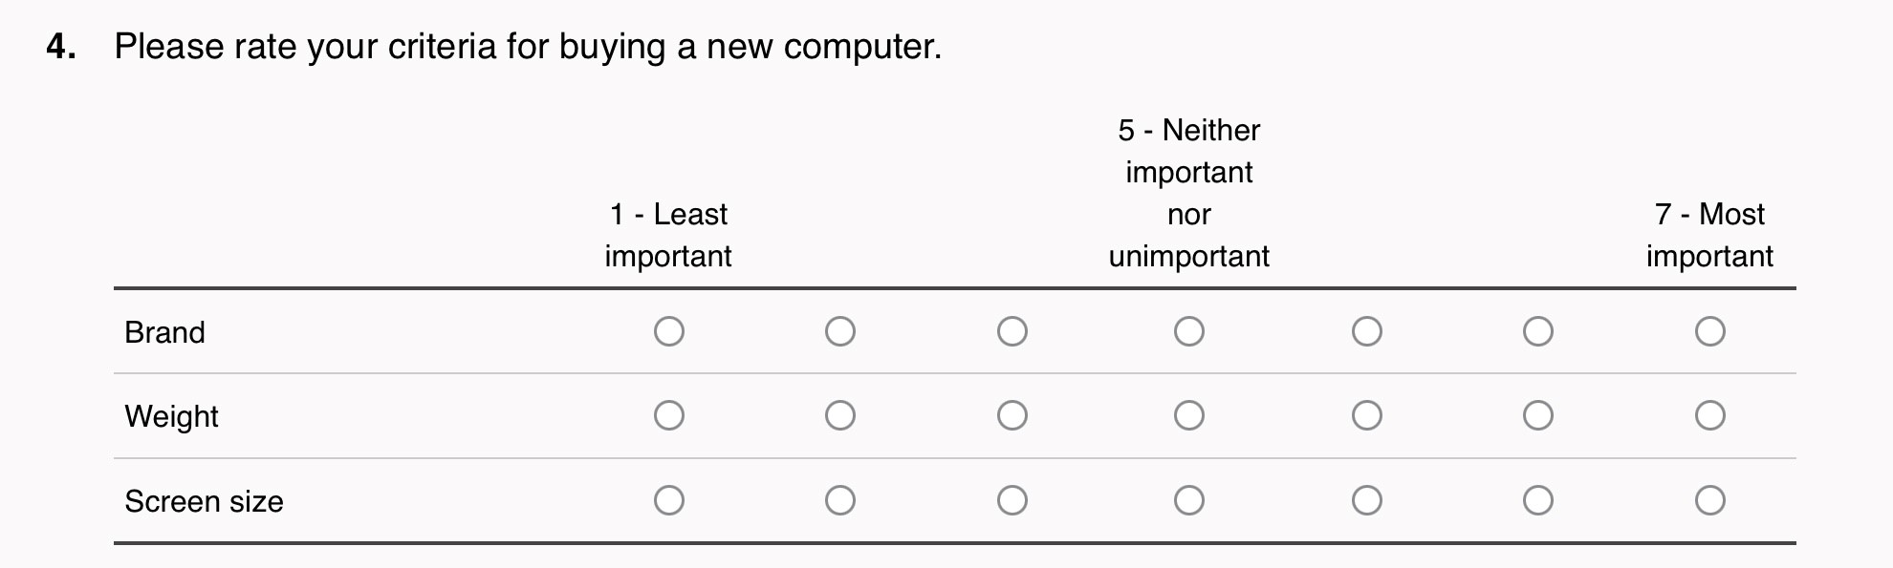Rate Brand as 7 - Most important
Viewport: 1893px width, 568px height.
point(1709,331)
